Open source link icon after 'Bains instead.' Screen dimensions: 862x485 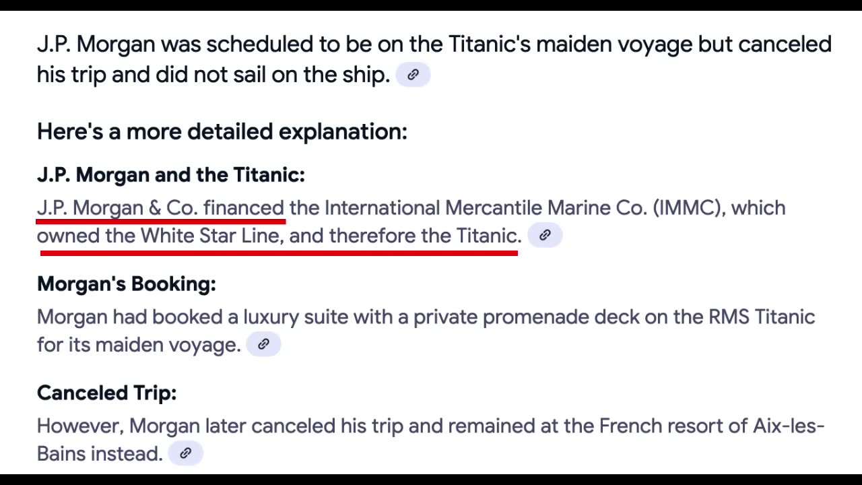[x=185, y=453]
